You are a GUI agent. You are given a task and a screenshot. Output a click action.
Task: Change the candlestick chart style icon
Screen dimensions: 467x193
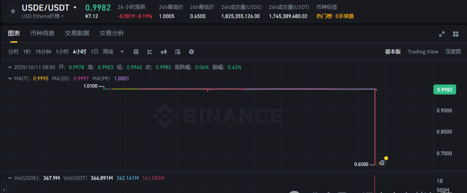[x=163, y=52]
